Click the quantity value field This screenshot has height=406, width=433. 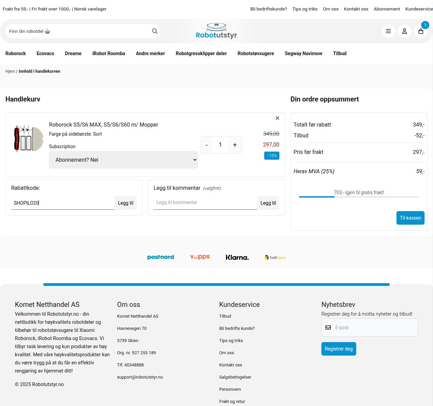coord(220,145)
